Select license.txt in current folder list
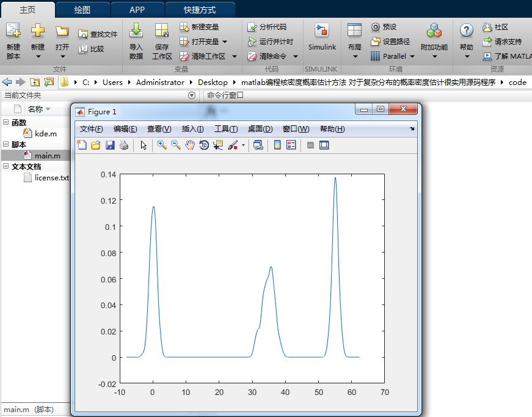This screenshot has height=417, width=532. pyautogui.click(x=46, y=177)
